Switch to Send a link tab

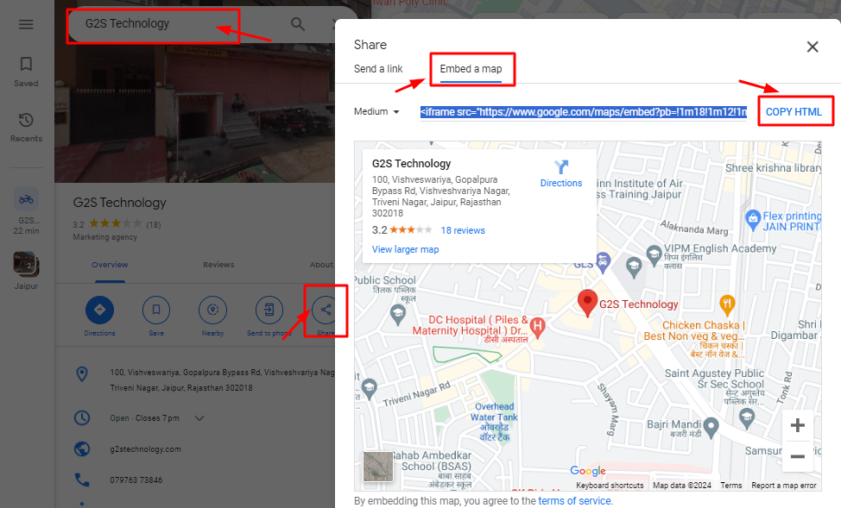click(x=378, y=69)
